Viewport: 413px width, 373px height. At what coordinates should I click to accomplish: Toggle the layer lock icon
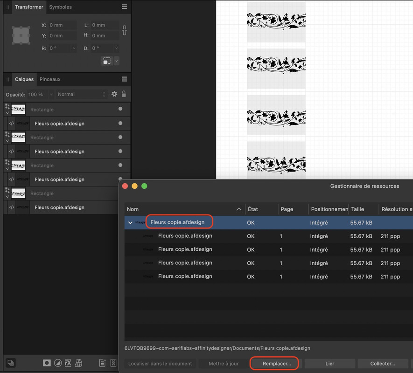[x=124, y=94]
